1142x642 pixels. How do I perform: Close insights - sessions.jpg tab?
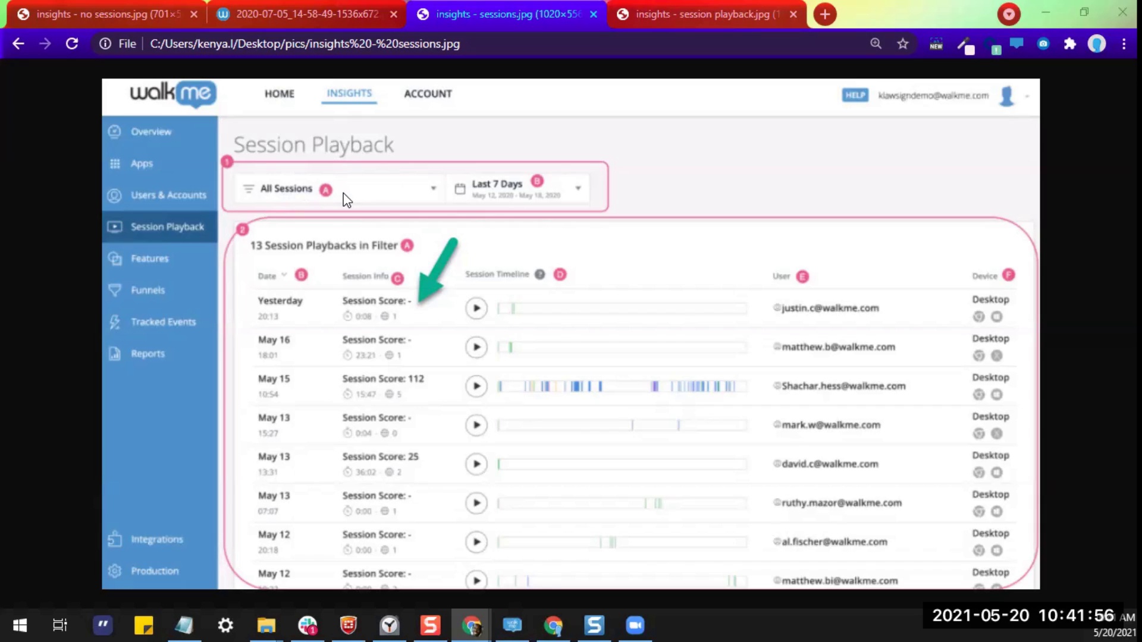(593, 14)
